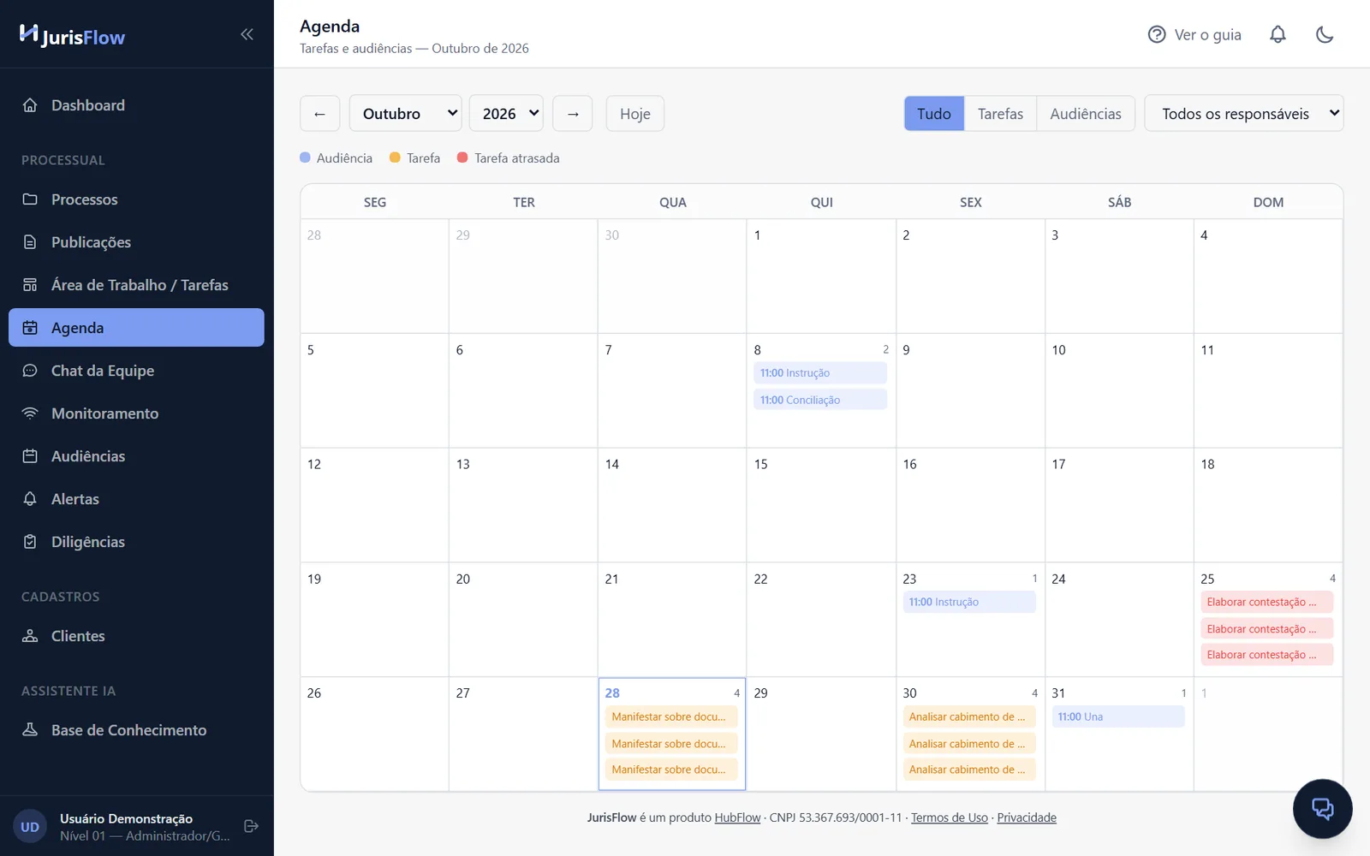Open the floating chat bubble button
This screenshot has width=1370, height=856.
pos(1322,809)
